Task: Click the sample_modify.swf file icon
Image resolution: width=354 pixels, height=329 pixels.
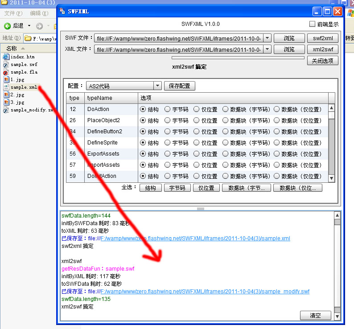Action: 6,110
